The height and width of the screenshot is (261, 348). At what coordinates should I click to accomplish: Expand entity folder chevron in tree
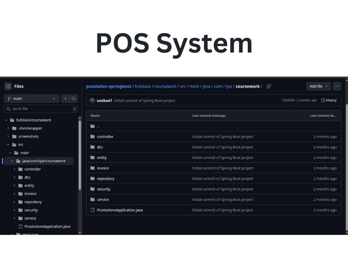coord(14,185)
